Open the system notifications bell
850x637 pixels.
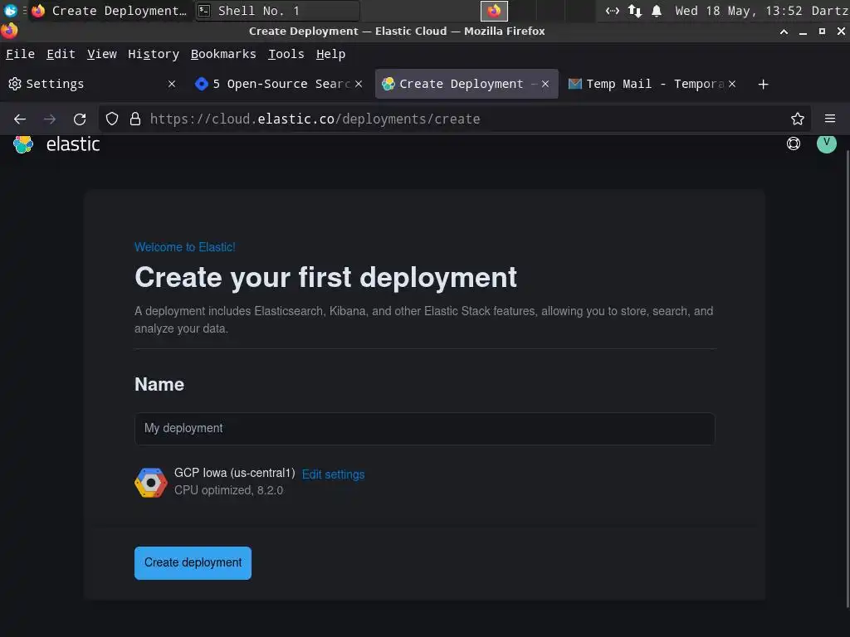pos(657,11)
